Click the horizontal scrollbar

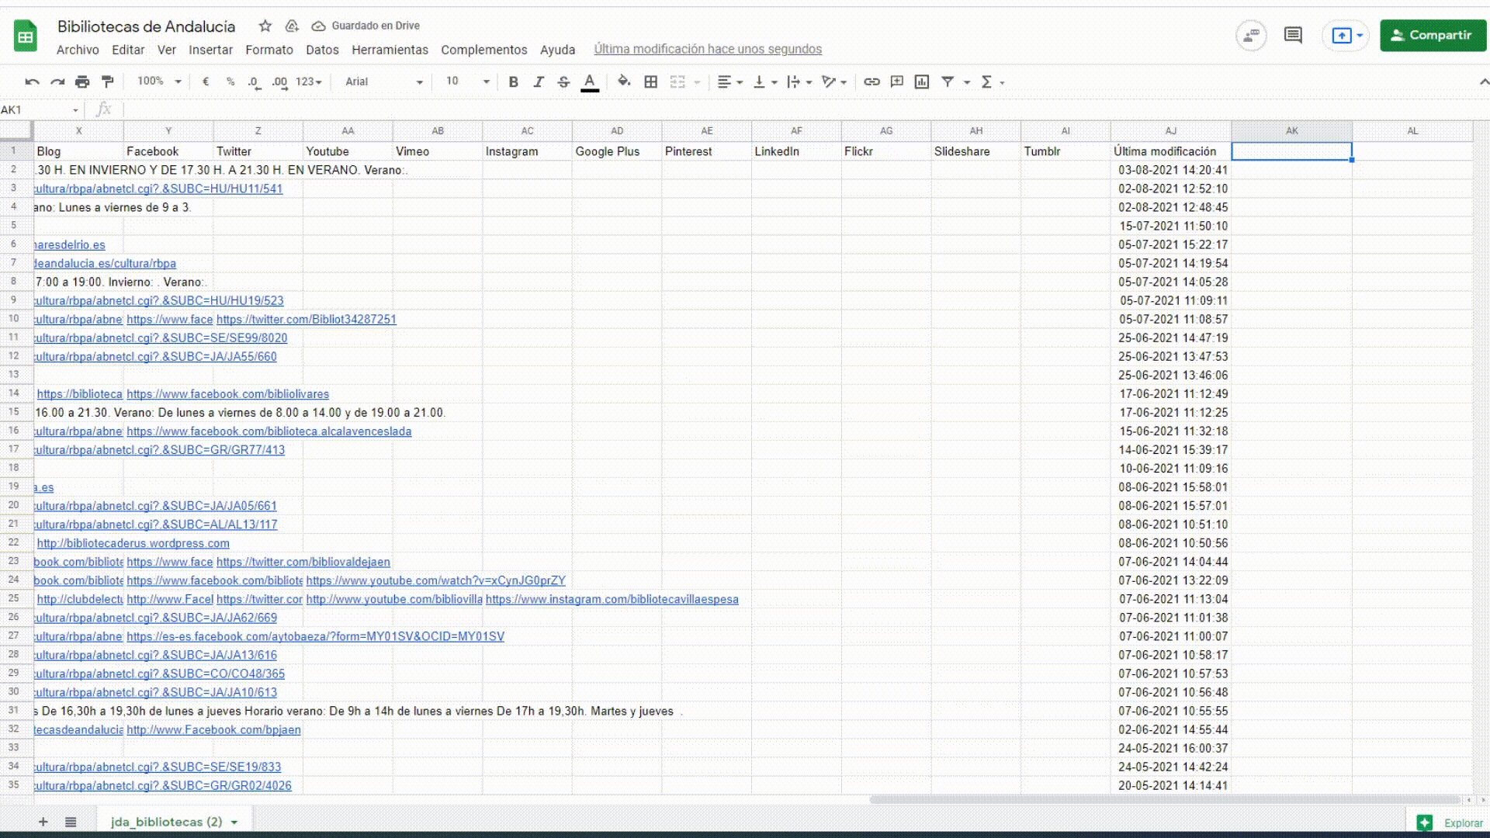pyautogui.click(x=1164, y=800)
